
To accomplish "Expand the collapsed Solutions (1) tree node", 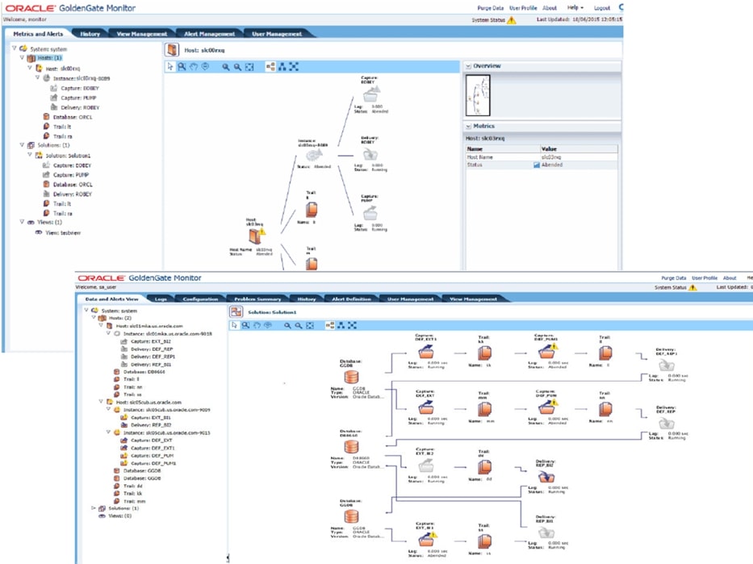I will (x=94, y=508).
